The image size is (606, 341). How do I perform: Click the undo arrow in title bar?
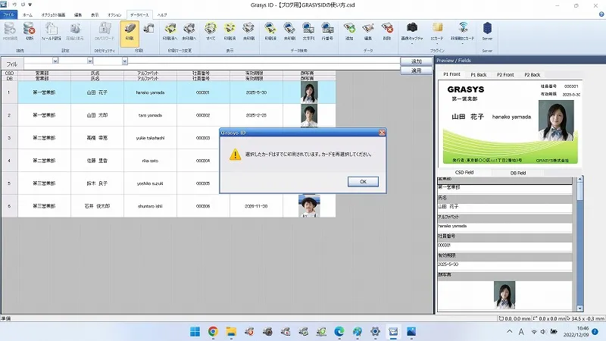click(14, 5)
